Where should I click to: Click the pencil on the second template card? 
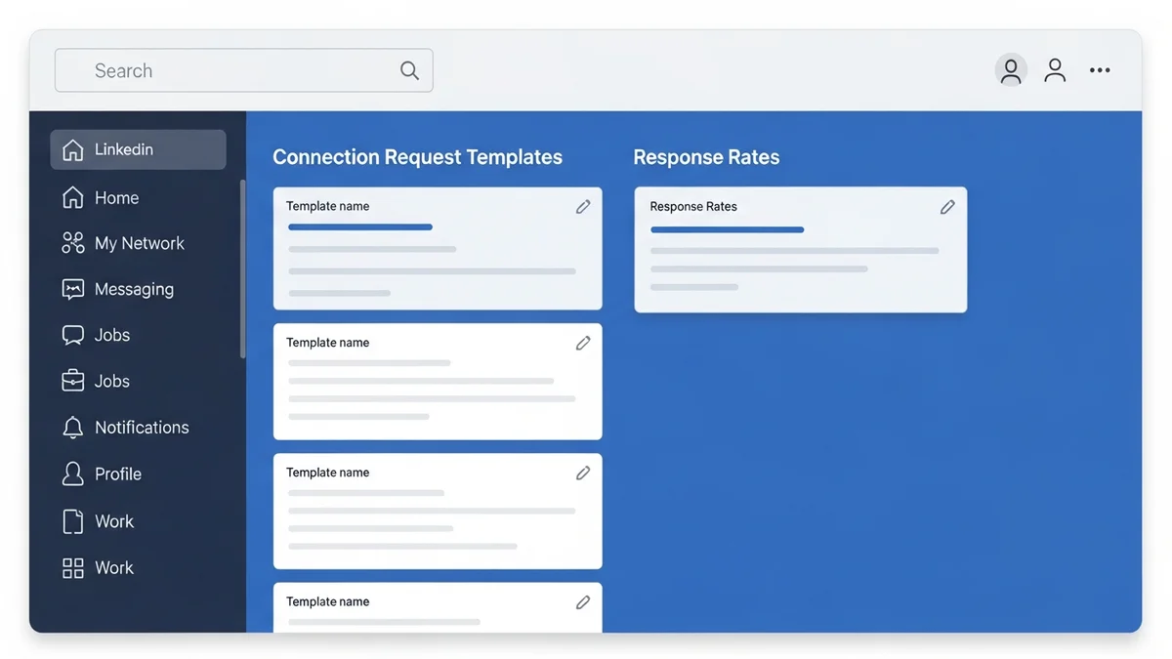click(x=583, y=343)
